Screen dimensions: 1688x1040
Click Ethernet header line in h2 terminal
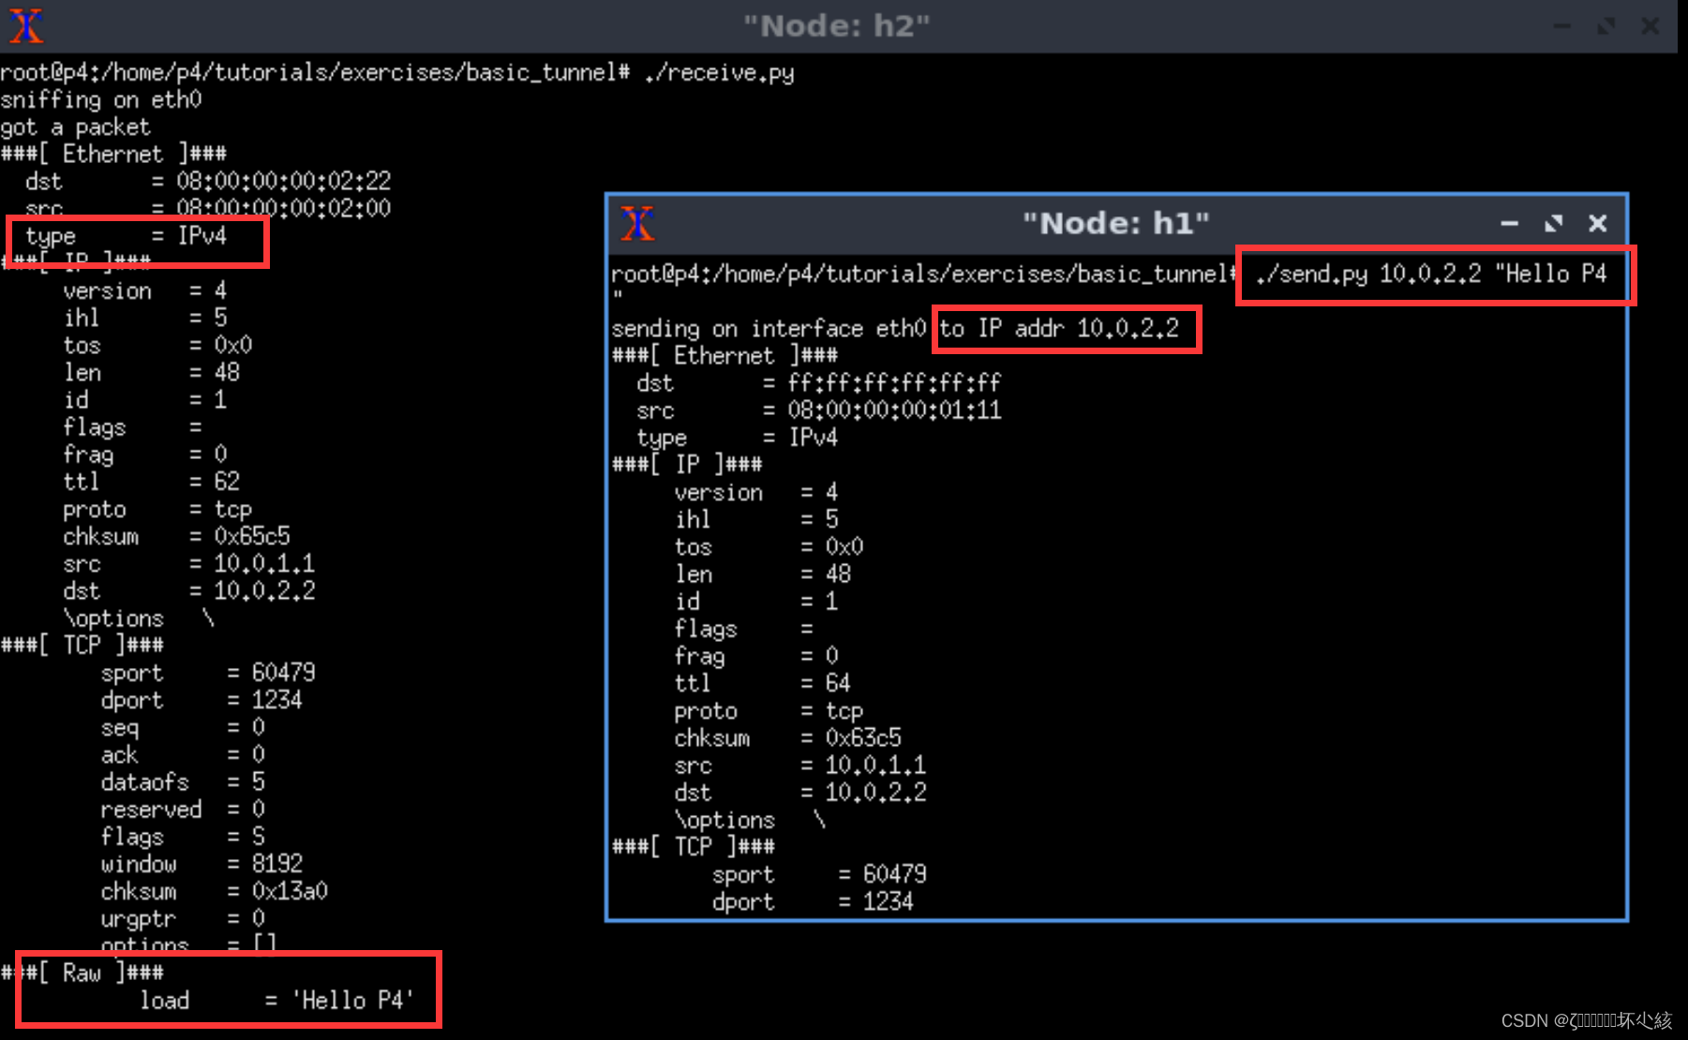(x=113, y=155)
